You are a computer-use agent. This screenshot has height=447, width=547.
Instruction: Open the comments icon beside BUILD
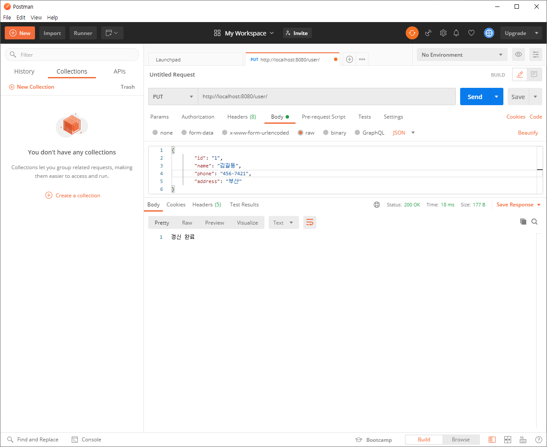534,74
